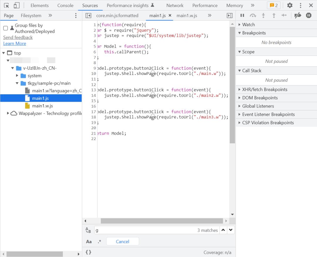This screenshot has height=257, width=317.
Task: Click the pause on exceptions icon
Action: [x=308, y=16]
